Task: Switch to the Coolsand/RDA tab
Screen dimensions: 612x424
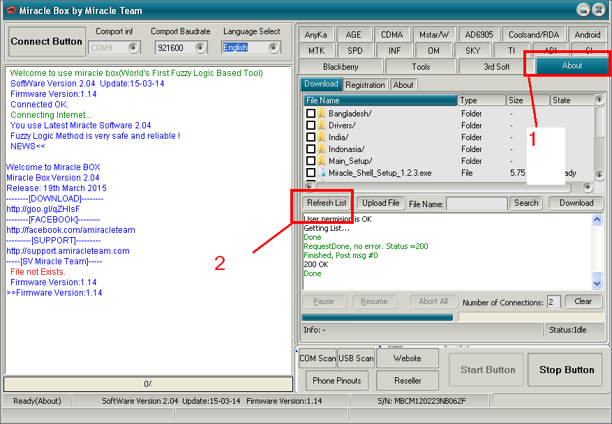Action: click(x=534, y=35)
